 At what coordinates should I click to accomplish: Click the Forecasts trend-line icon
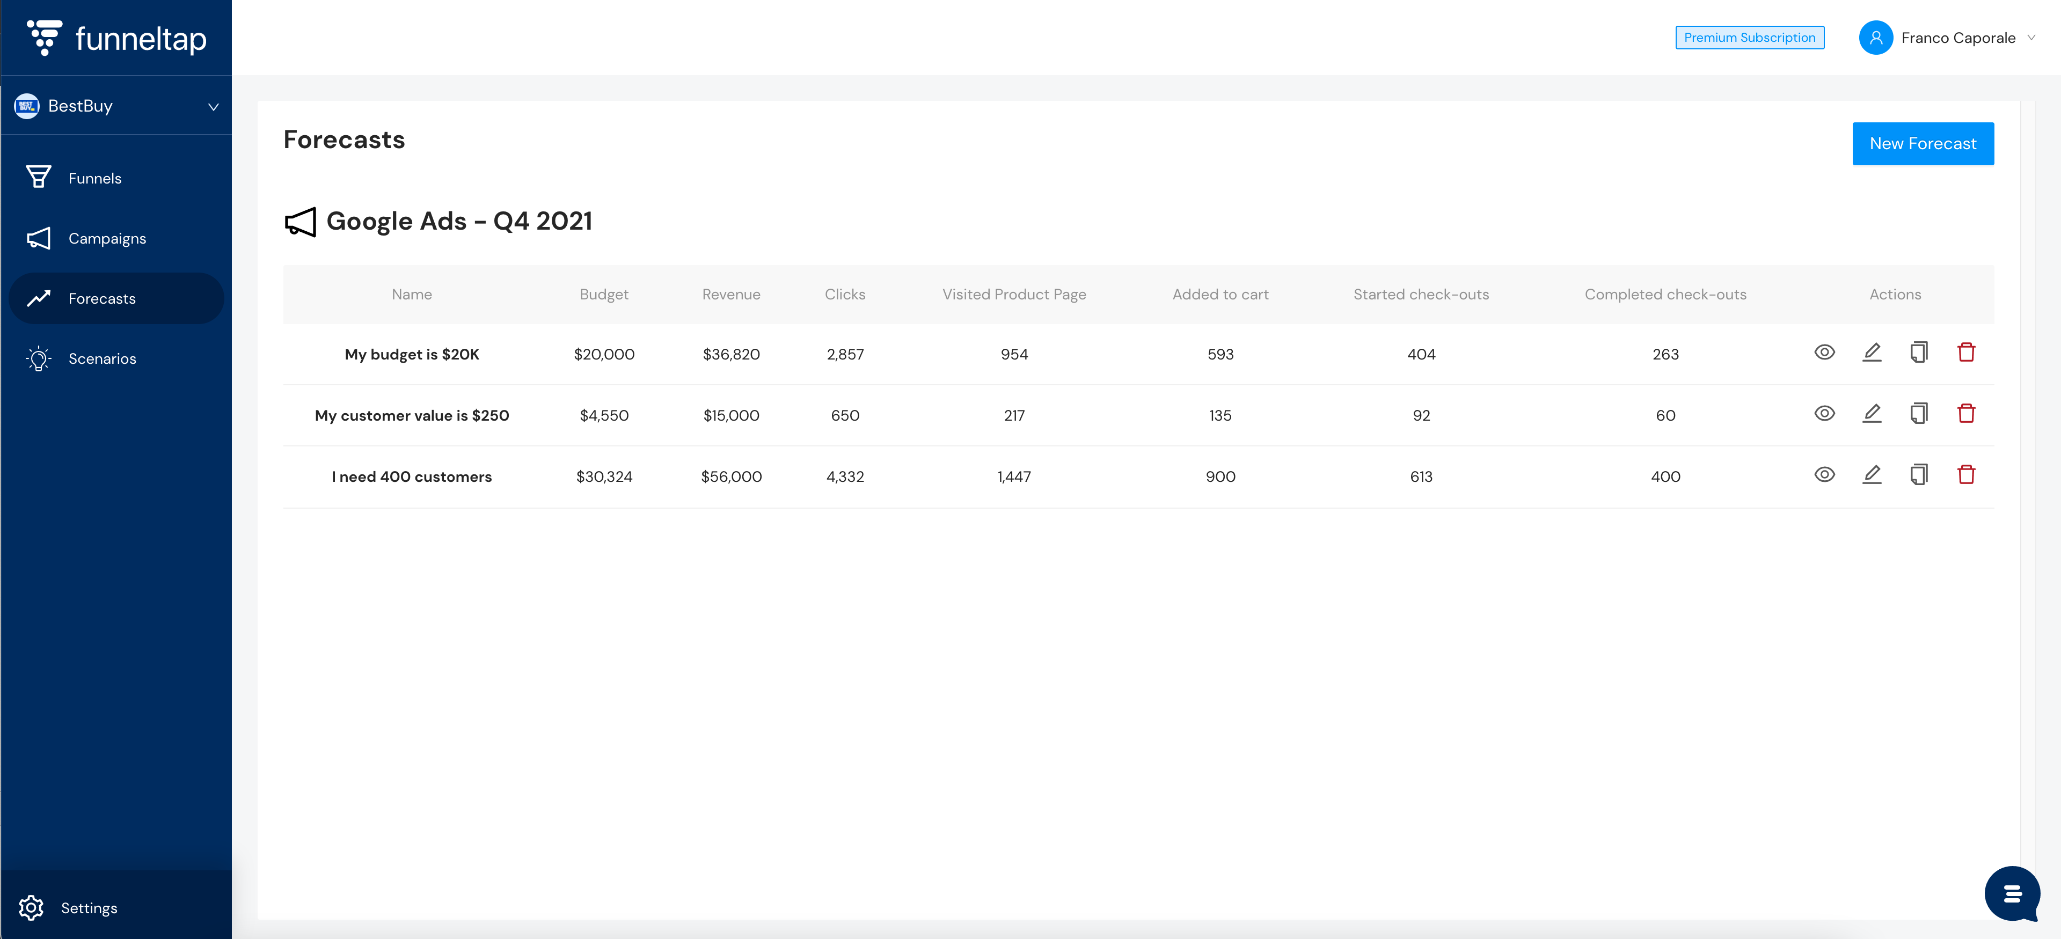[x=39, y=298]
